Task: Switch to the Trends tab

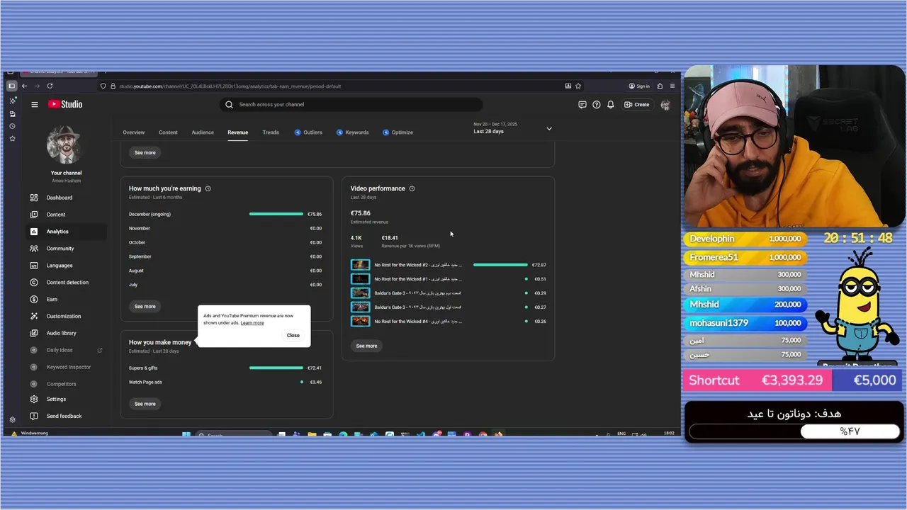Action: coord(271,132)
